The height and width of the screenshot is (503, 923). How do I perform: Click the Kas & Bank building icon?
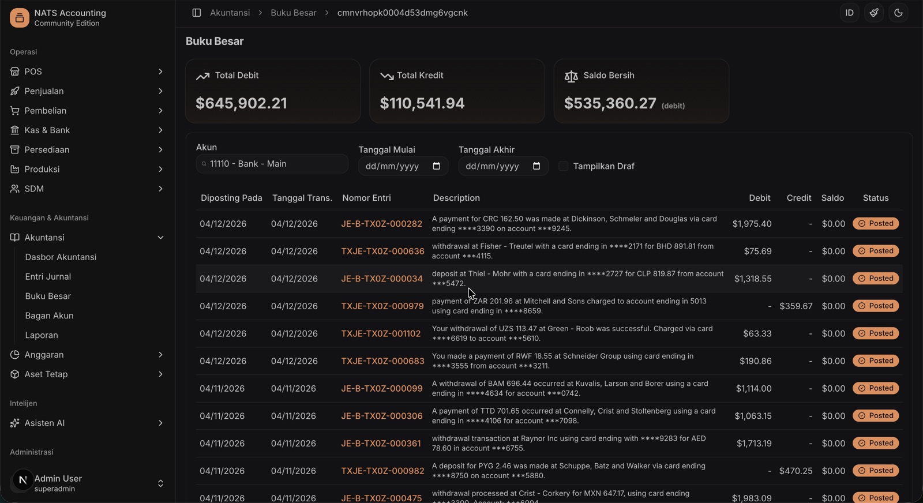coord(15,130)
